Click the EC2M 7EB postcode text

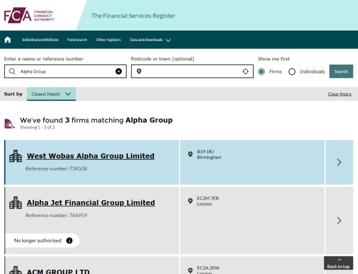point(208,198)
